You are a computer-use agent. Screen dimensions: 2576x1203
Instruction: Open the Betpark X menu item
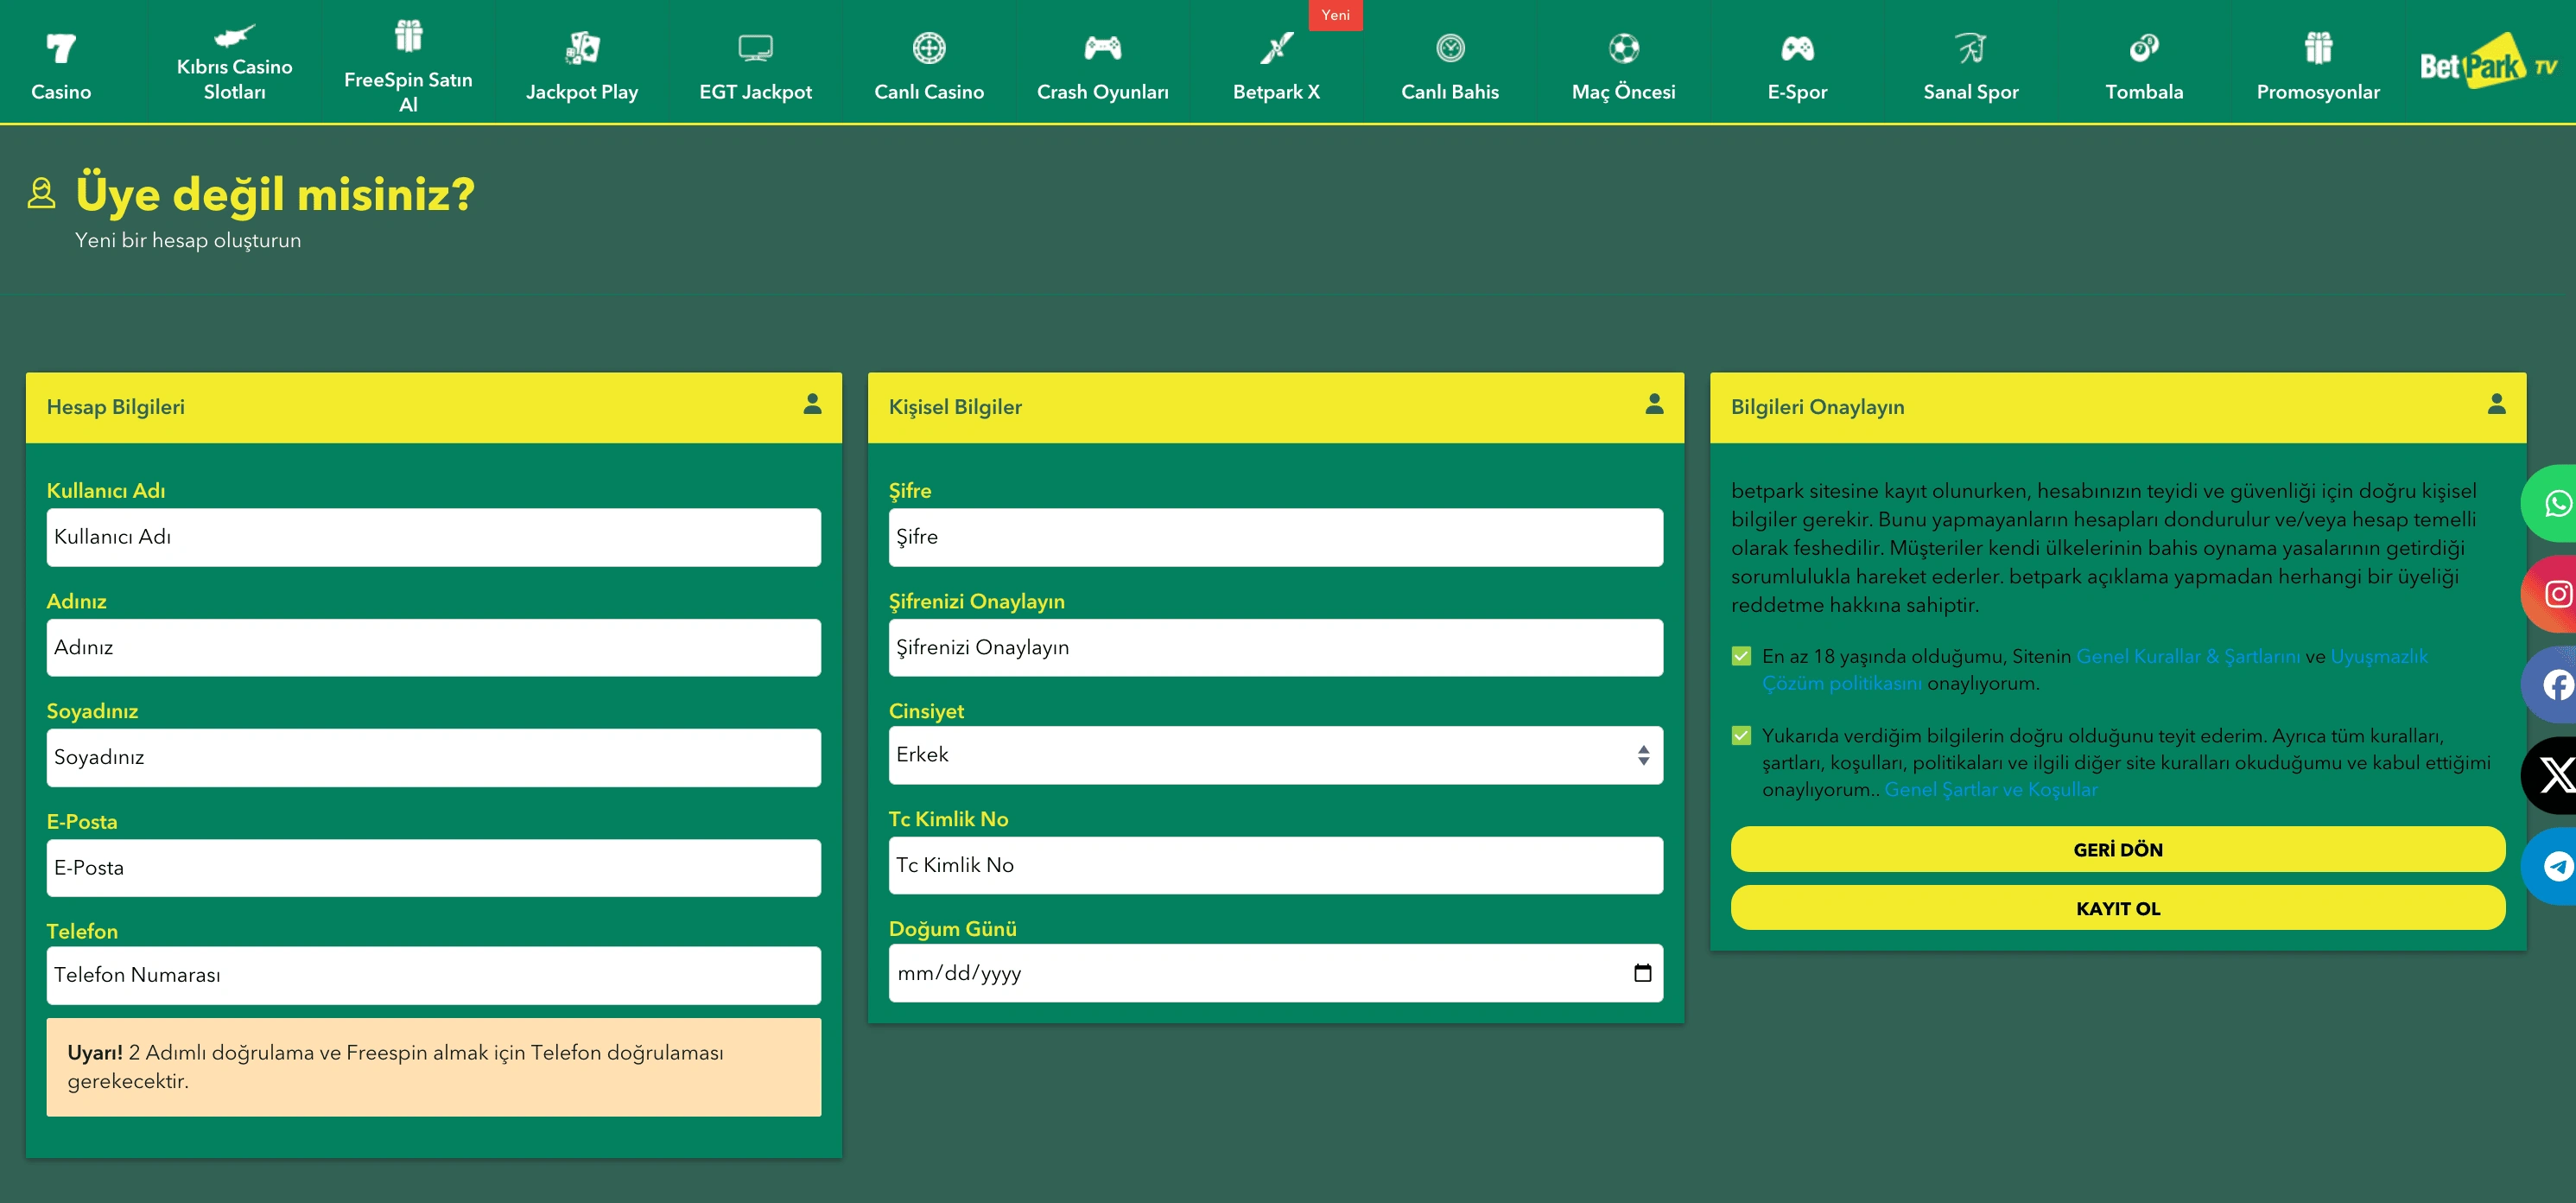pyautogui.click(x=1276, y=66)
